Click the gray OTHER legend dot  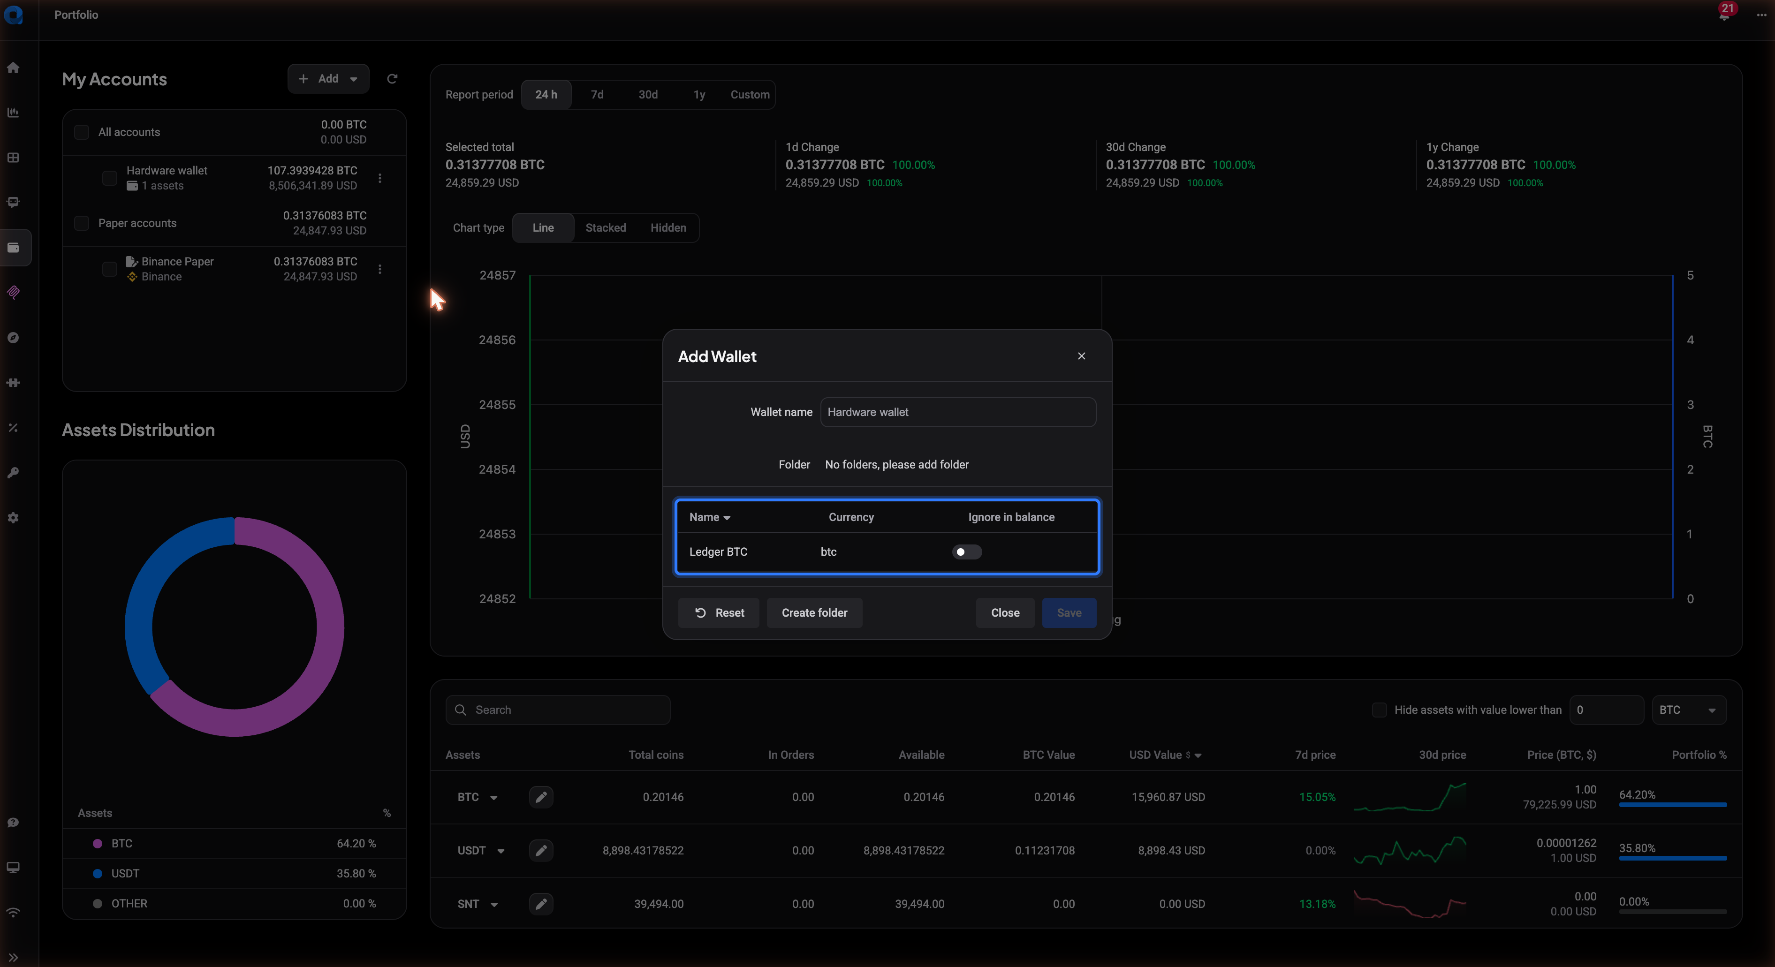tap(98, 904)
